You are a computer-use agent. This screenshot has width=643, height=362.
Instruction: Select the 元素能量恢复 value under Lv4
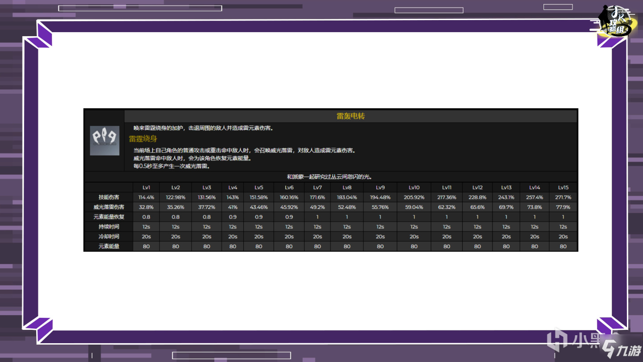(x=233, y=217)
